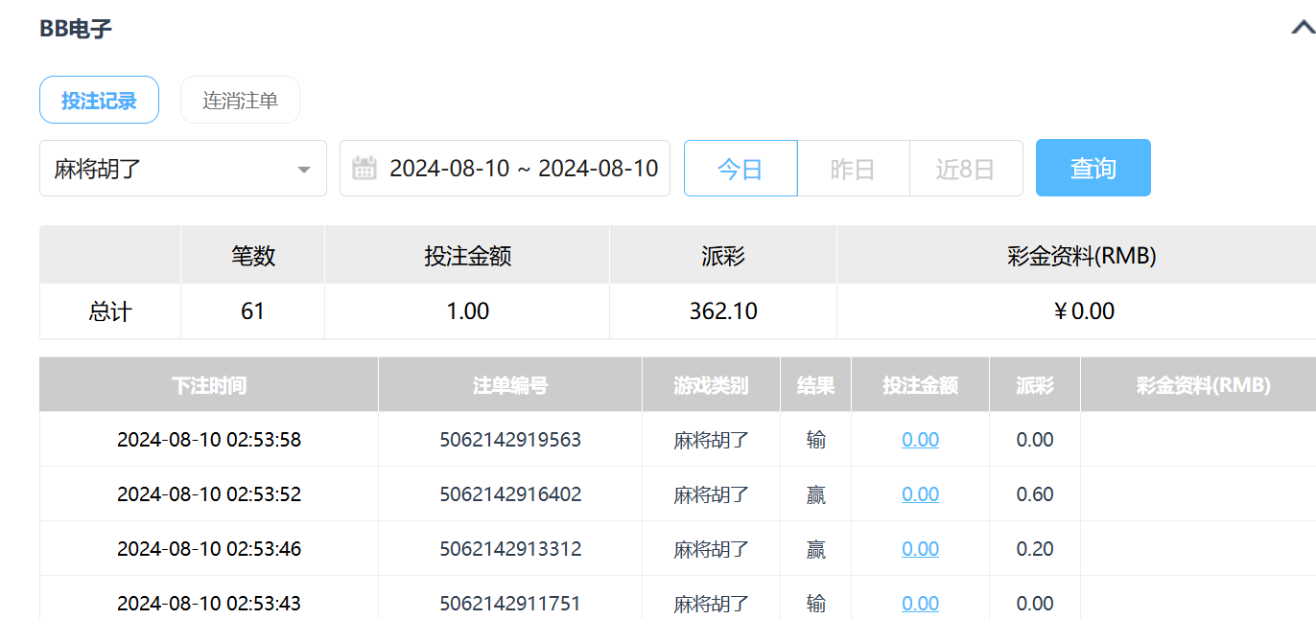Switch to the 投注记录 tab
Screen dimensions: 1316x619
(x=99, y=101)
